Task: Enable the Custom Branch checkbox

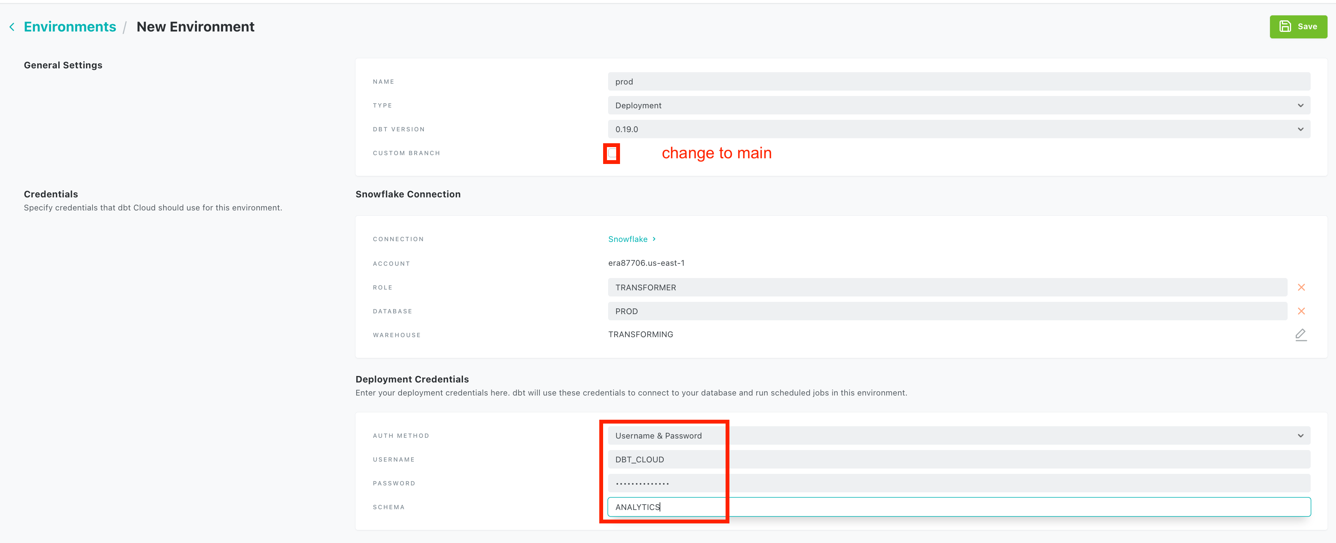Action: pos(612,154)
